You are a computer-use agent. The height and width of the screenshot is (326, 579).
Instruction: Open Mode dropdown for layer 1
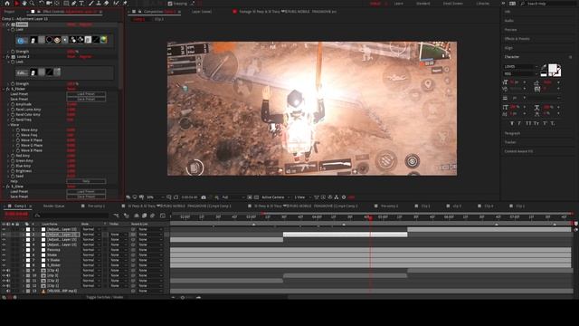pos(91,229)
